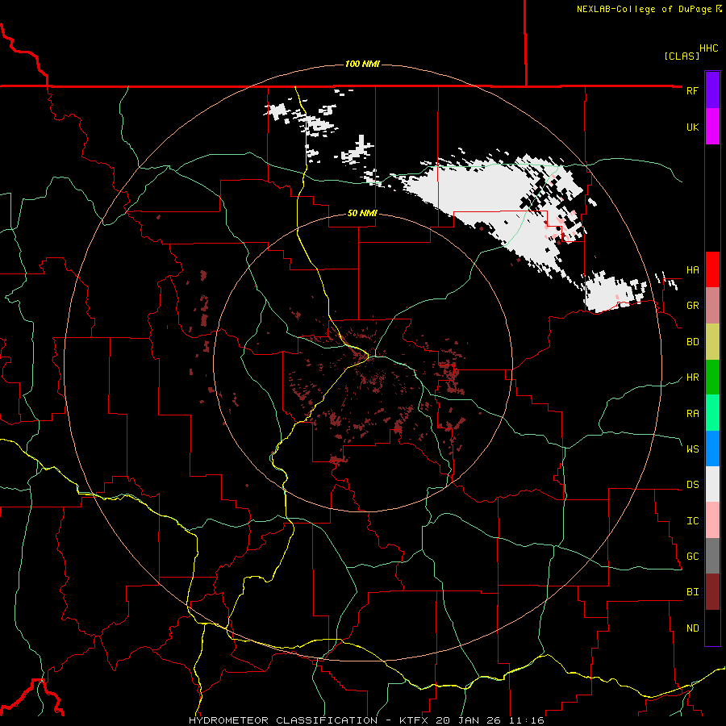
Task: Click the KTFX radar site identifier
Action: (x=415, y=720)
